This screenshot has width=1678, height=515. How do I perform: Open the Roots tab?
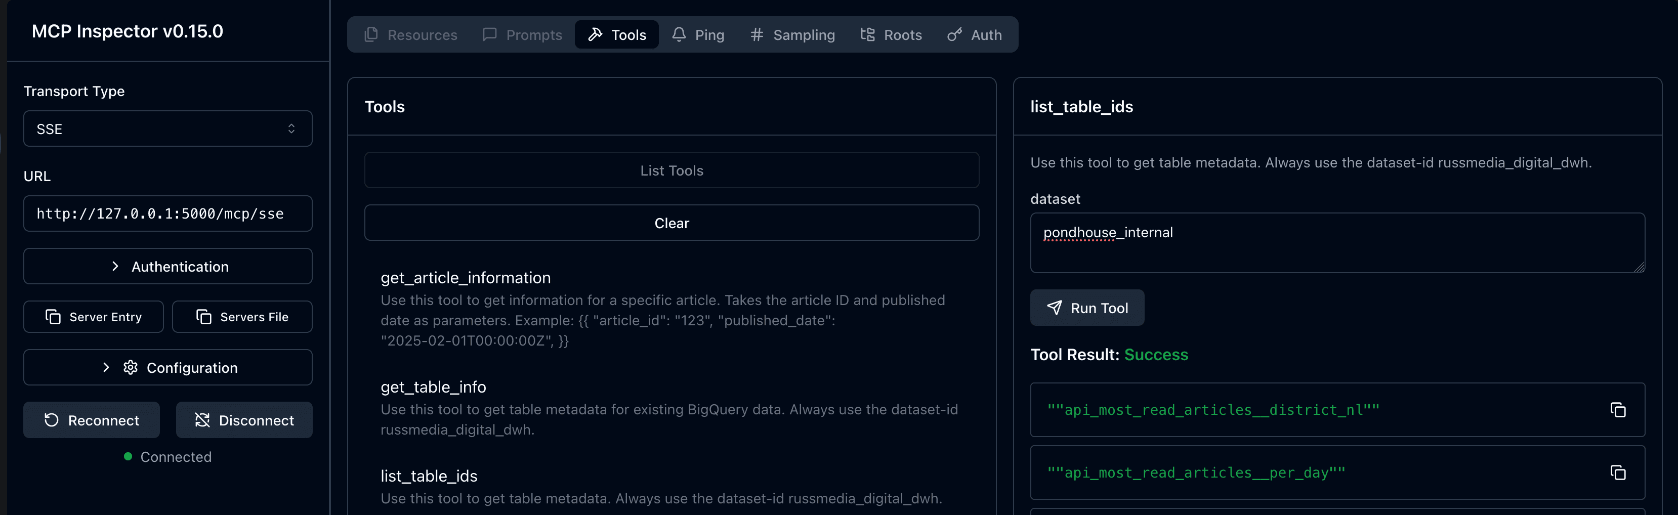891,34
